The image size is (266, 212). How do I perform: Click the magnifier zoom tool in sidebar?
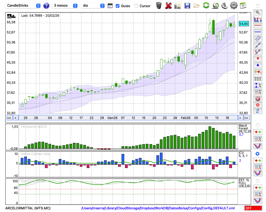pos(257,12)
